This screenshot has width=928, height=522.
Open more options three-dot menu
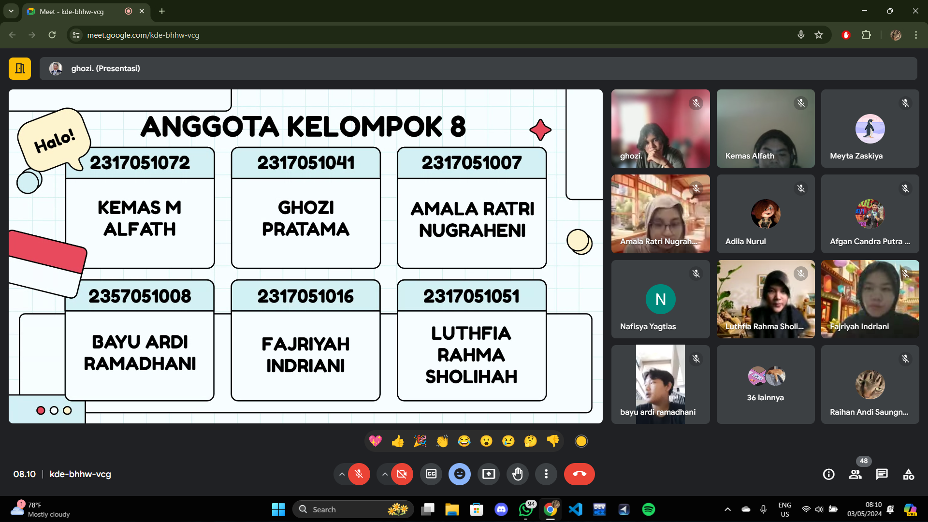546,474
